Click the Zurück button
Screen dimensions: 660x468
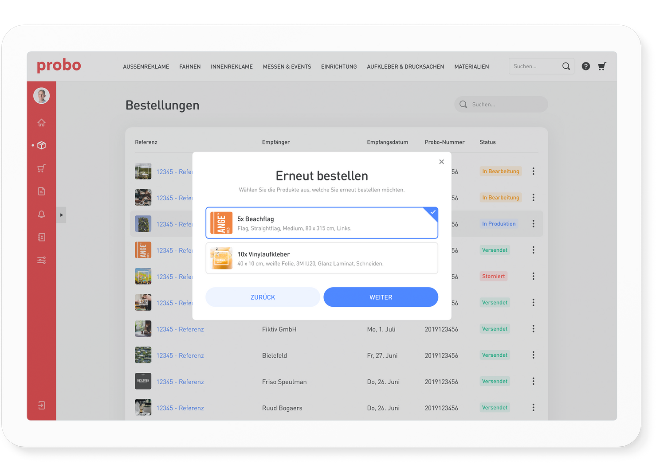263,297
